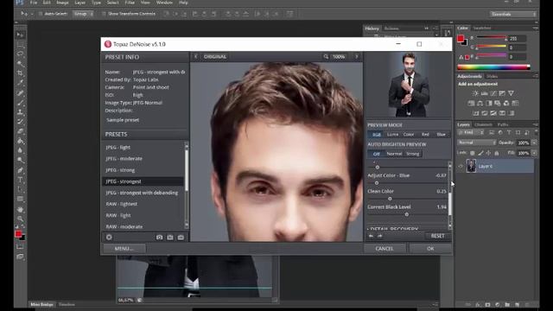Image resolution: width=553 pixels, height=311 pixels.
Task: Set preview mode to Luma
Action: click(392, 135)
